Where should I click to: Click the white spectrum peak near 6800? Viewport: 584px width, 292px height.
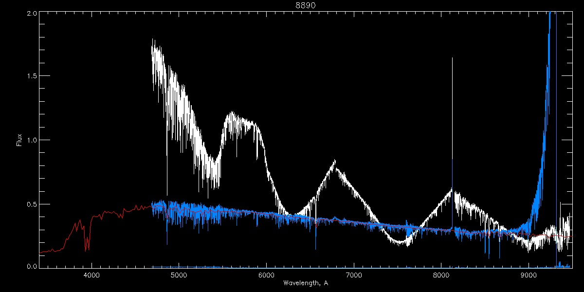[334, 161]
